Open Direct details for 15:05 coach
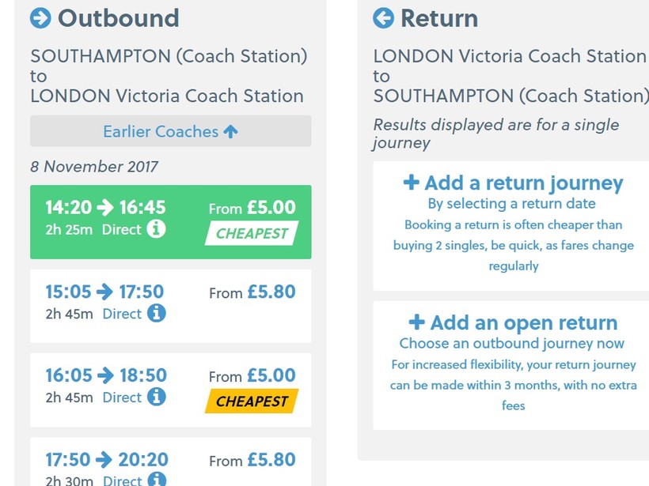 tap(122, 314)
